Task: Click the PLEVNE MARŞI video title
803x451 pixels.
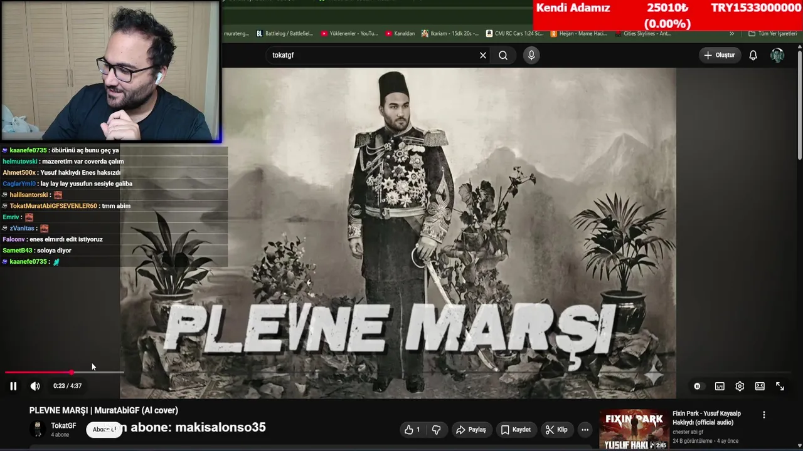Action: [104, 410]
